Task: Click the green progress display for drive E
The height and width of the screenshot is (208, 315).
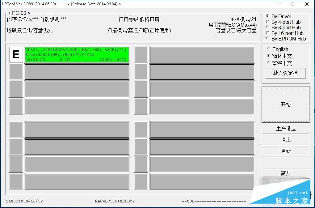Action: [x=77, y=54]
